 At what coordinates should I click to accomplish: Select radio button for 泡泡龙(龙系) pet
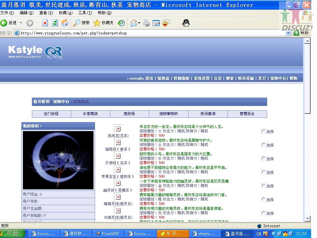click(263, 131)
